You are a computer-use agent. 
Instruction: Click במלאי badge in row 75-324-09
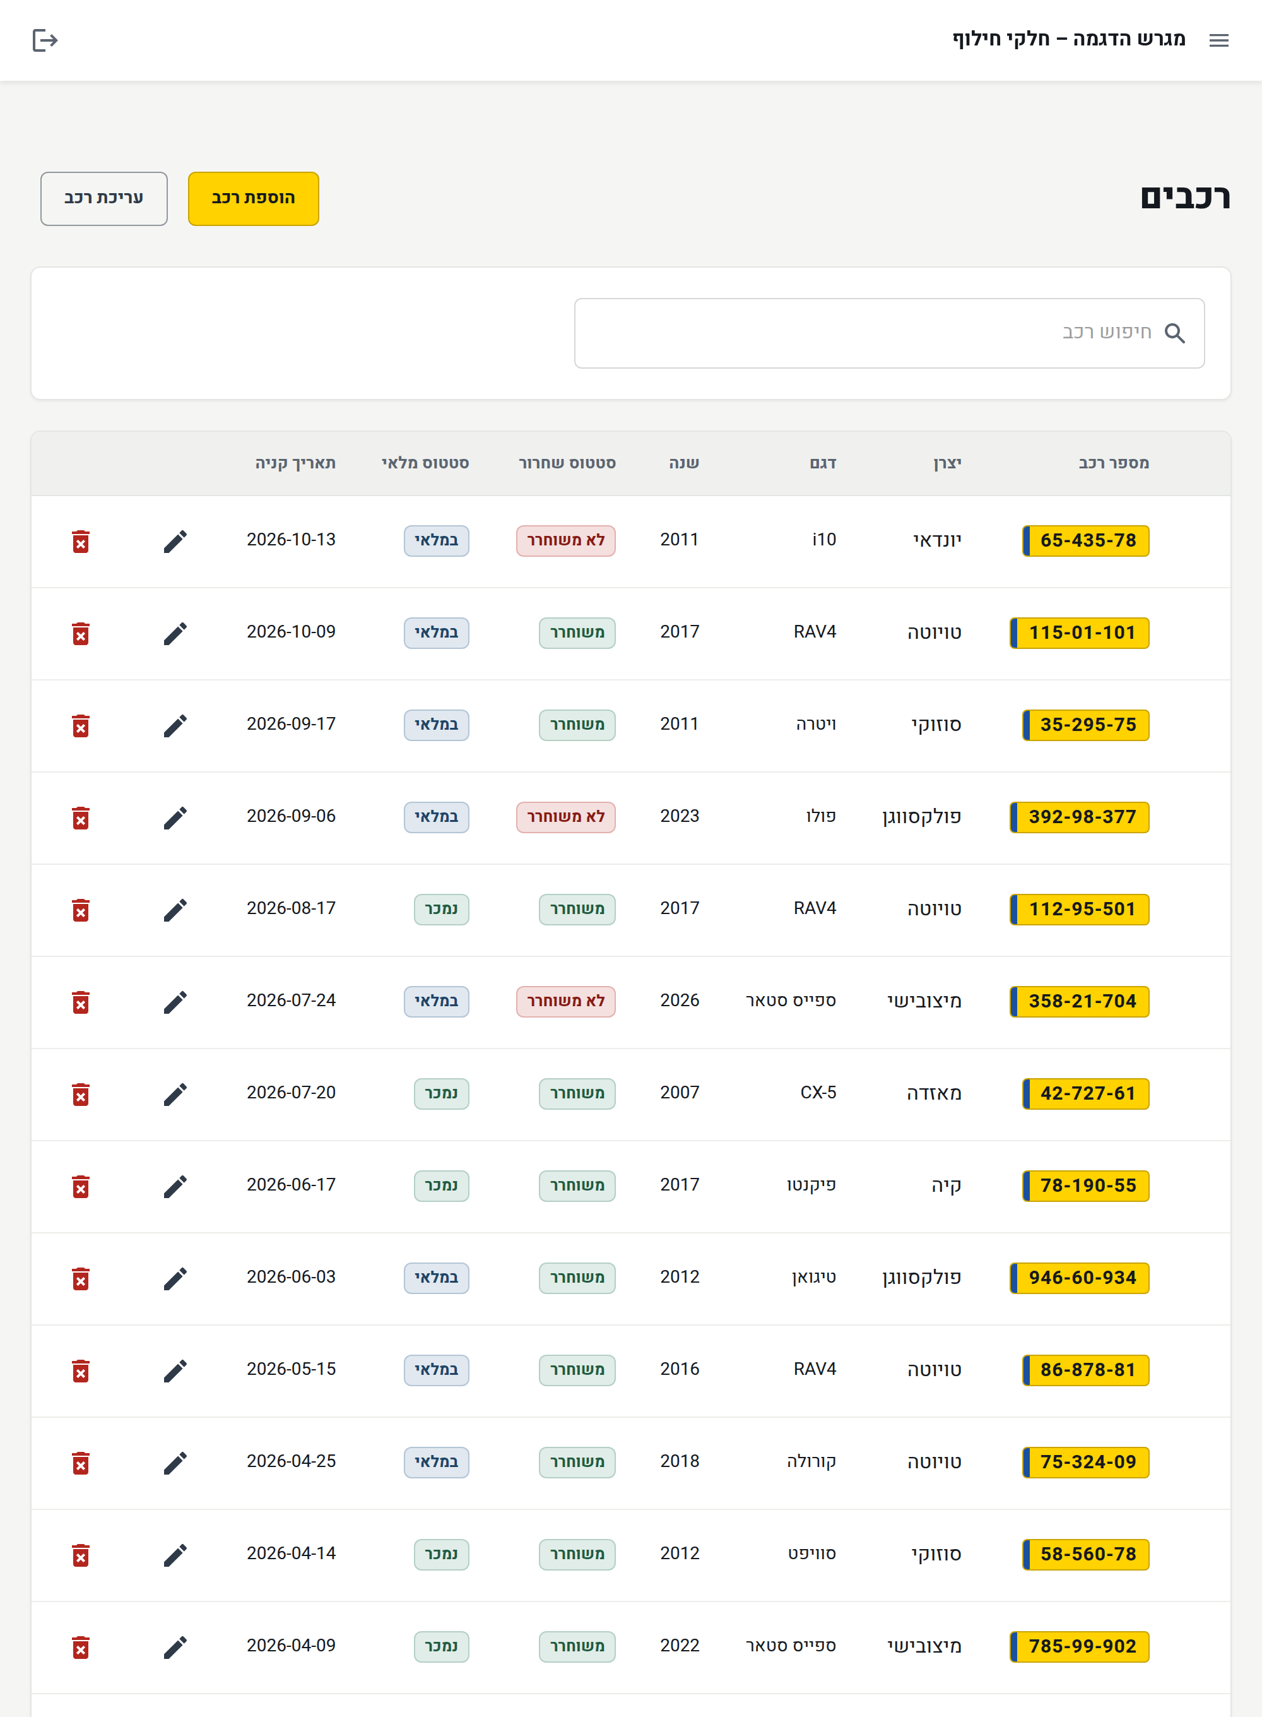(436, 1463)
